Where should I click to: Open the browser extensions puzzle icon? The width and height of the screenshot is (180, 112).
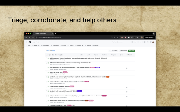(x=132, y=38)
